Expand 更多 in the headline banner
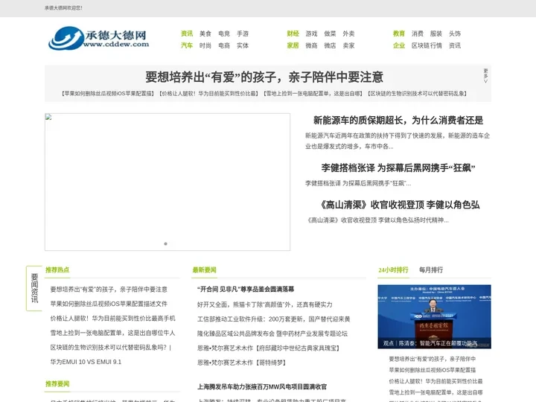The height and width of the screenshot is (402, 536). 485,75
